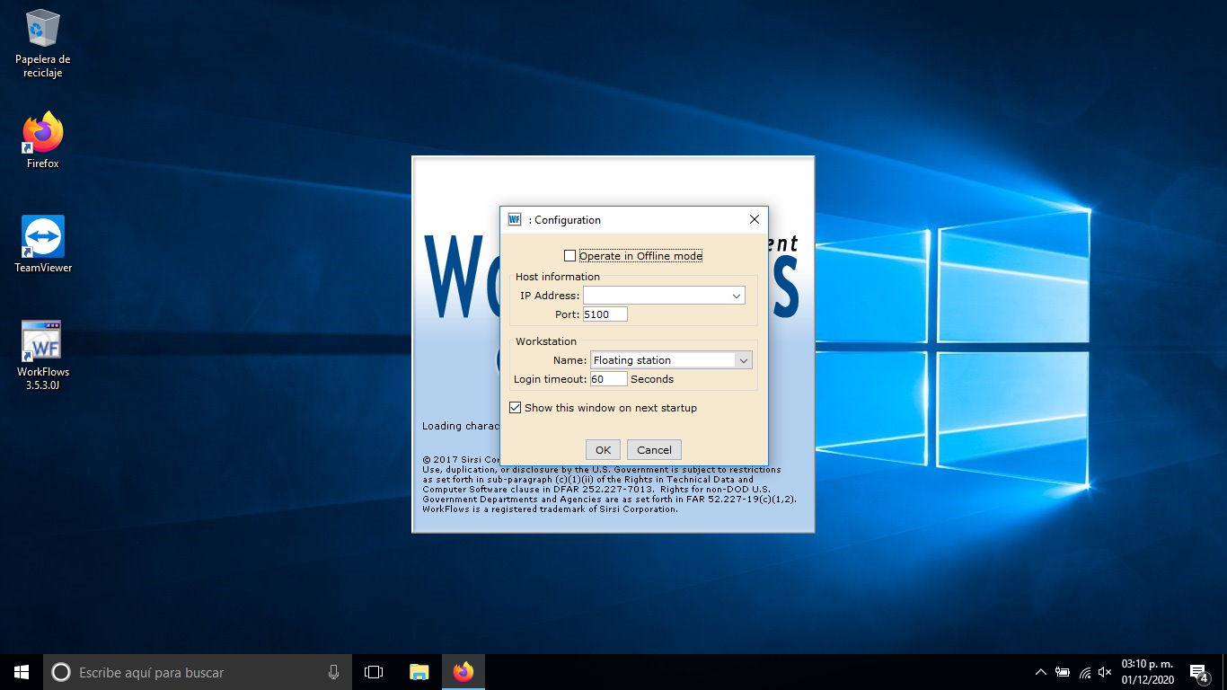Screen dimensions: 1227x690
Task: Click into the Port input field
Action: tap(605, 314)
